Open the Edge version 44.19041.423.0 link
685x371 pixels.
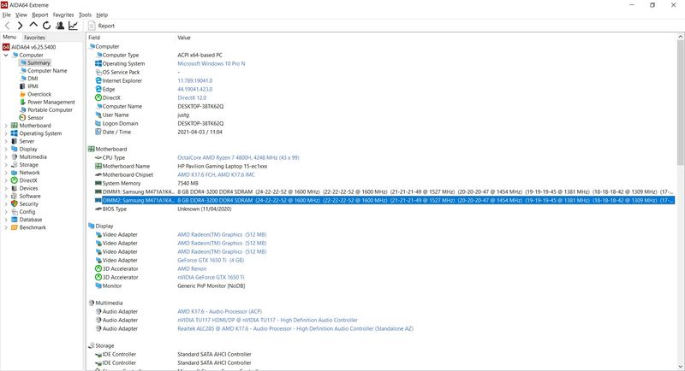click(195, 90)
